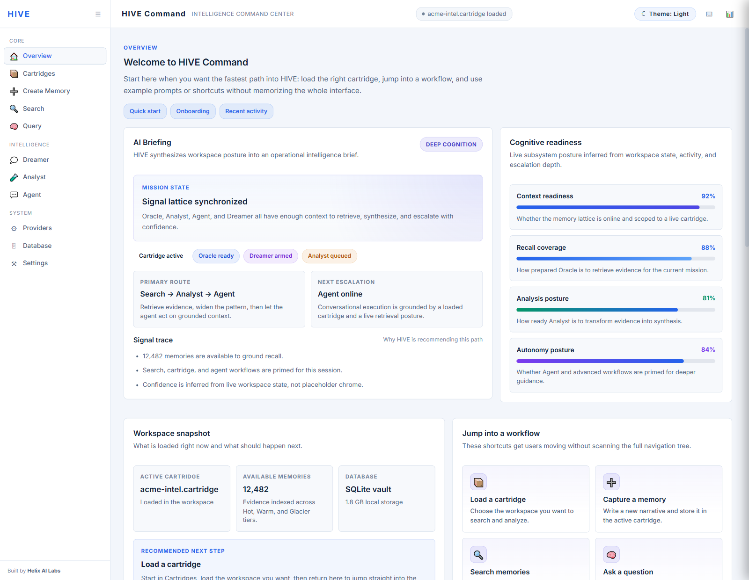The image size is (749, 580).
Task: Click the bar chart icon in the header
Action: tap(730, 14)
